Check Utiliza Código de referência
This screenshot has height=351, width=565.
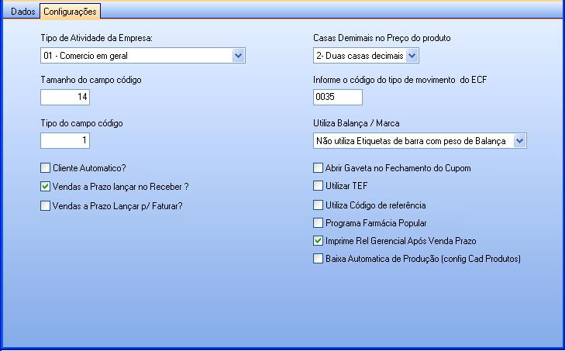(318, 205)
